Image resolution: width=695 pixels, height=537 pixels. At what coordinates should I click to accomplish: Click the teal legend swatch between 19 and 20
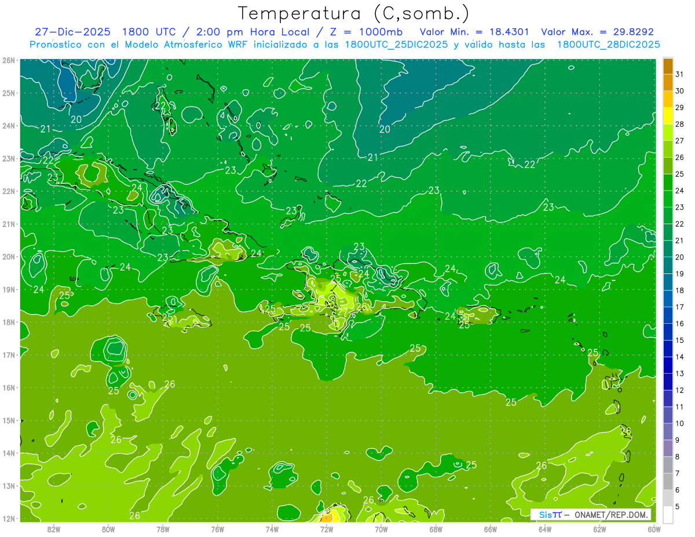tap(668, 265)
